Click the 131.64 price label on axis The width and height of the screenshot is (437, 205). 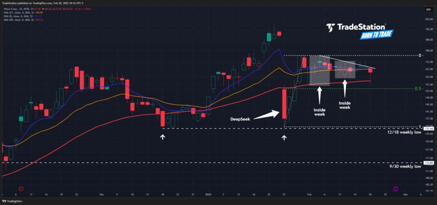(x=428, y=129)
